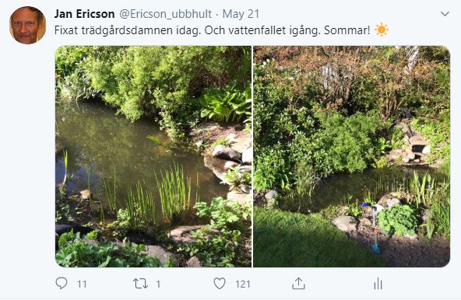Click the 121 likes count
The width and height of the screenshot is (461, 300).
point(242,284)
